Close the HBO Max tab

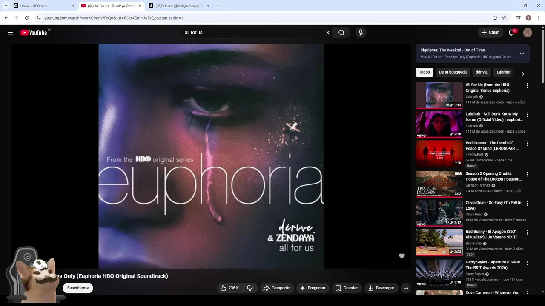pos(72,6)
